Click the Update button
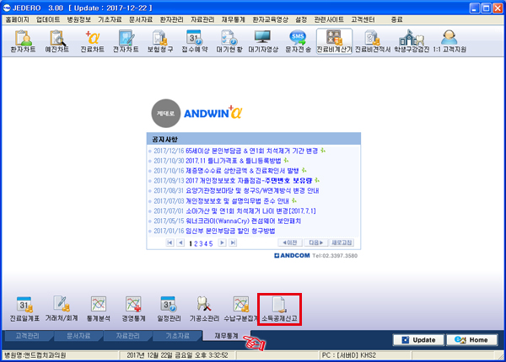The width and height of the screenshot is (506, 362). [418, 340]
